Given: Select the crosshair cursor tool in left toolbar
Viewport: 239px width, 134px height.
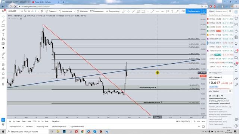Looking at the screenshot, I should pyautogui.click(x=3, y=16).
